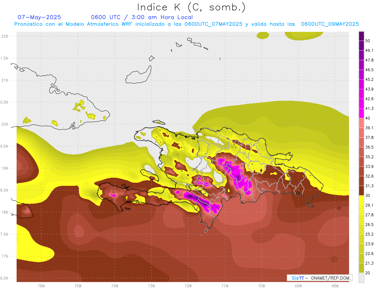
Task: Click the colorbar label "37.8"
Action: point(369,137)
